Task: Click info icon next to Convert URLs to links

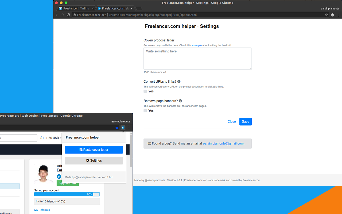Action: [x=179, y=82]
